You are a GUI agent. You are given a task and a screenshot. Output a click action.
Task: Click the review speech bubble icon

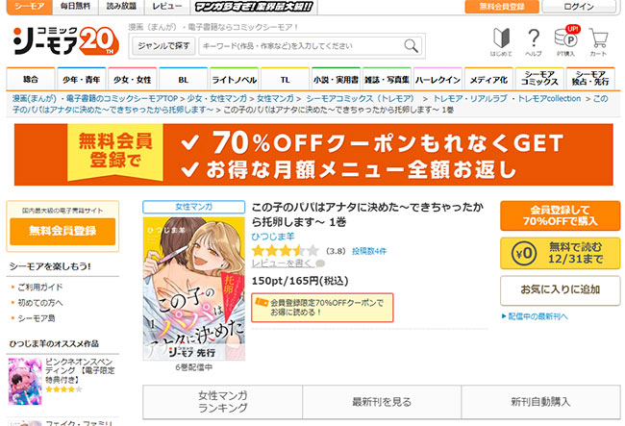(320, 263)
